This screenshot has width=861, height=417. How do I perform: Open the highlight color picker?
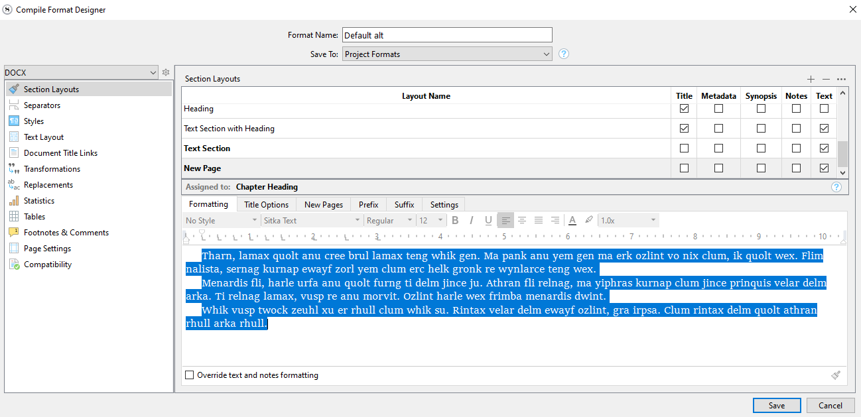(x=589, y=220)
